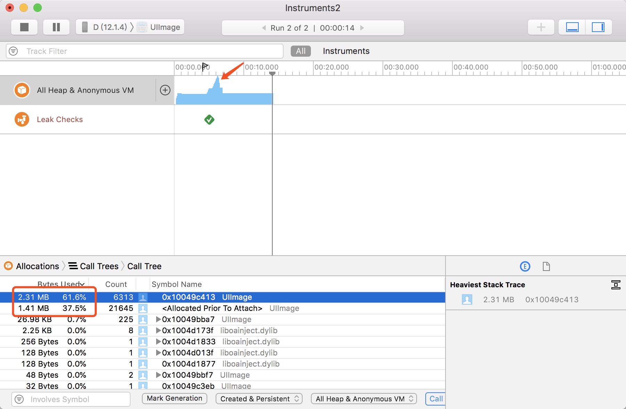Open the Call Trees breadcrumb menu
Screen dimensions: 626x409
point(94,266)
